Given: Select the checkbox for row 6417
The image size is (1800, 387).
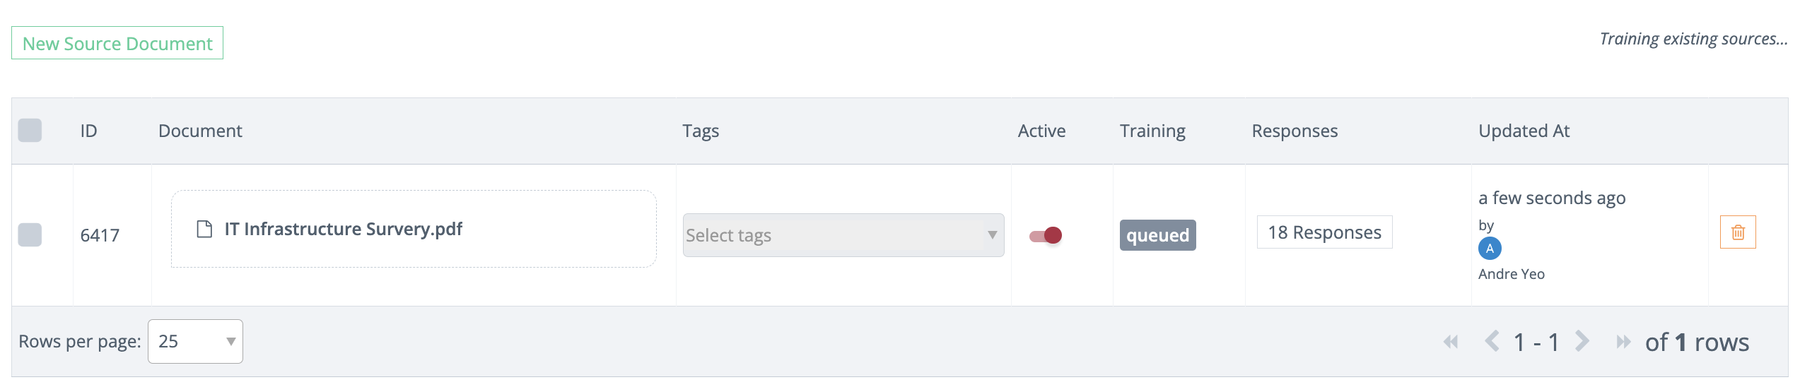Looking at the screenshot, I should pos(30,234).
